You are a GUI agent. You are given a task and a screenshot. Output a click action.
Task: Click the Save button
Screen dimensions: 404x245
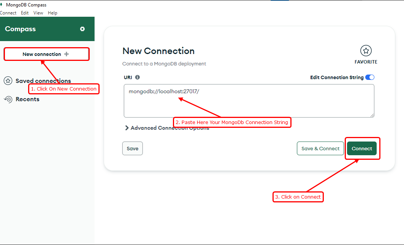[132, 148]
